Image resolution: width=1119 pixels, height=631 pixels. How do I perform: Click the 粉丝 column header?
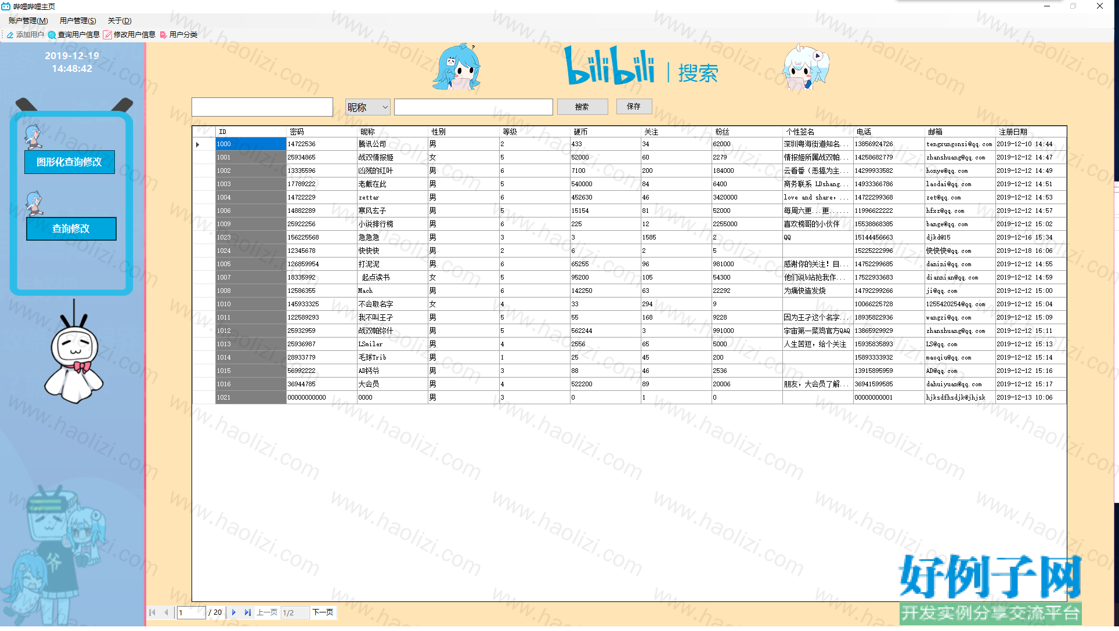tap(746, 132)
